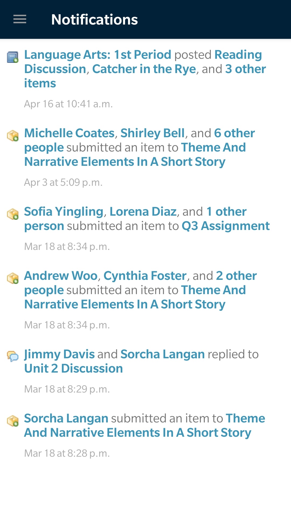Image resolution: width=291 pixels, height=530 pixels.
Task: Tap submission icon beside Sofia Yingling notification
Action: [13, 214]
